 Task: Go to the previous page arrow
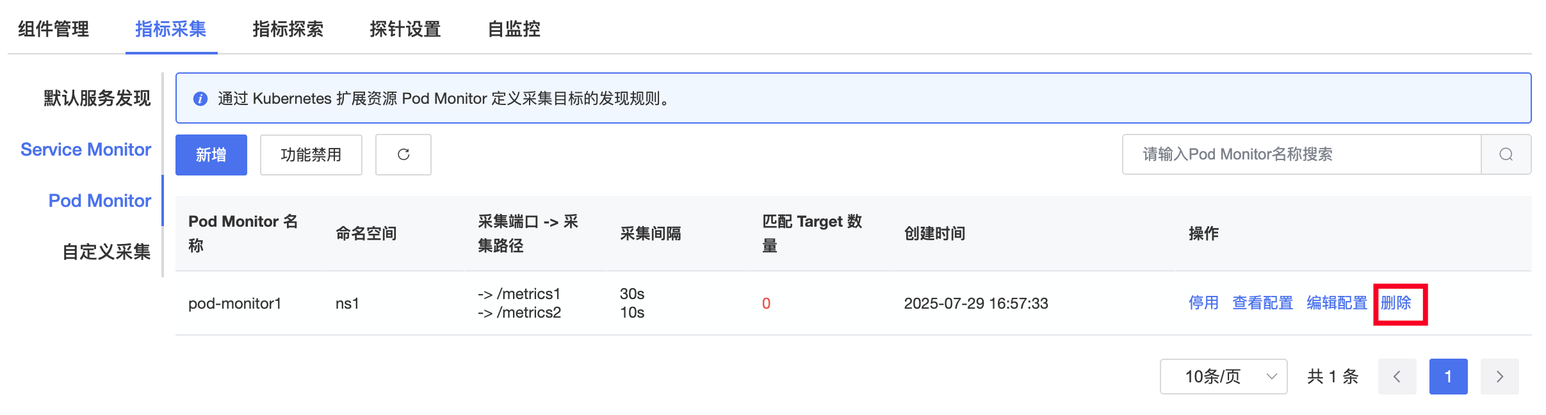click(x=1397, y=377)
